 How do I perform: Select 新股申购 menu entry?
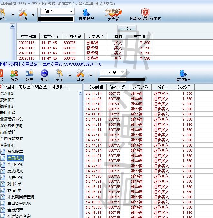coord(8,113)
